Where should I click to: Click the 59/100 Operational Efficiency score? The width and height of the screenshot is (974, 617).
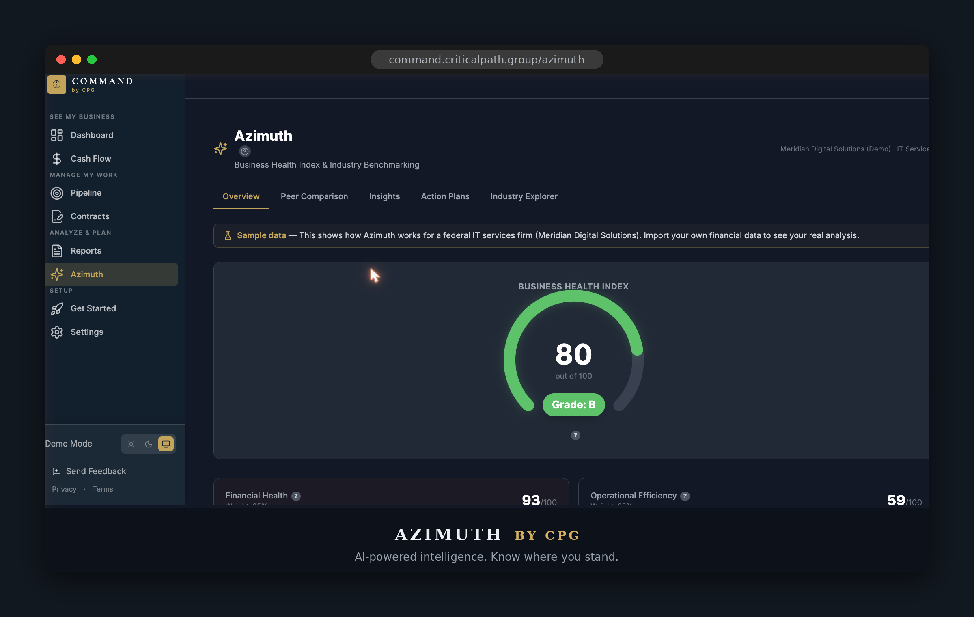coord(904,501)
